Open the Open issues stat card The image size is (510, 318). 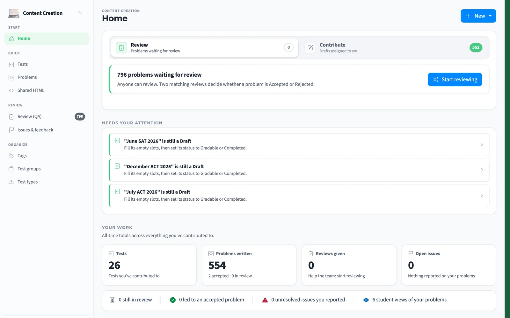[x=449, y=265]
